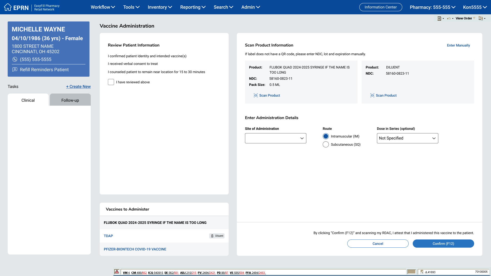
Task: Click the red warning triangle in status bar
Action: click(117, 272)
